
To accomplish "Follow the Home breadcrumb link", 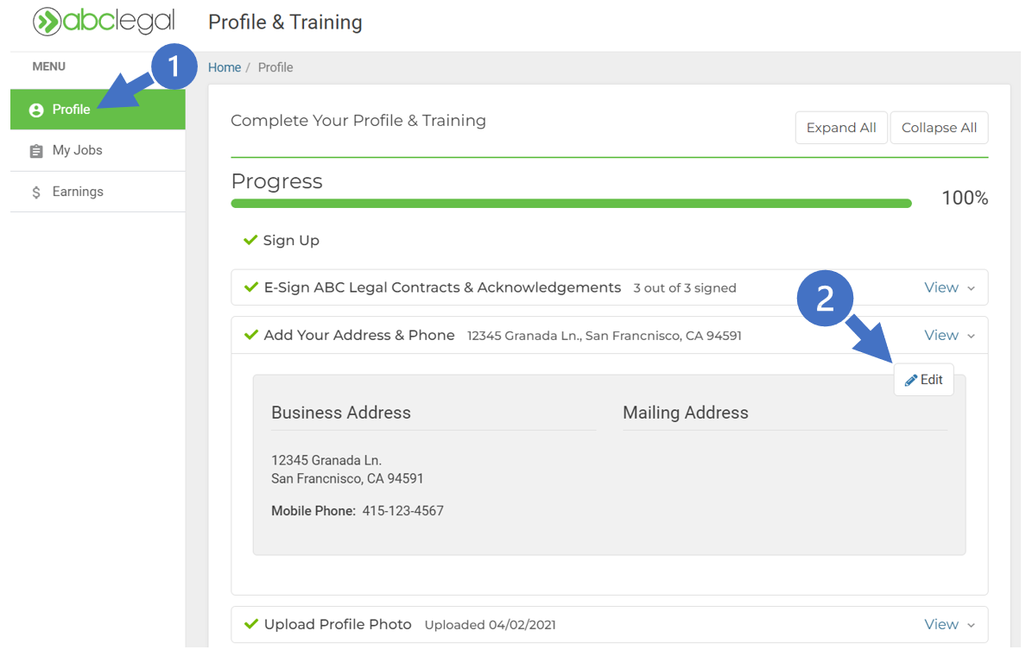I will [225, 67].
